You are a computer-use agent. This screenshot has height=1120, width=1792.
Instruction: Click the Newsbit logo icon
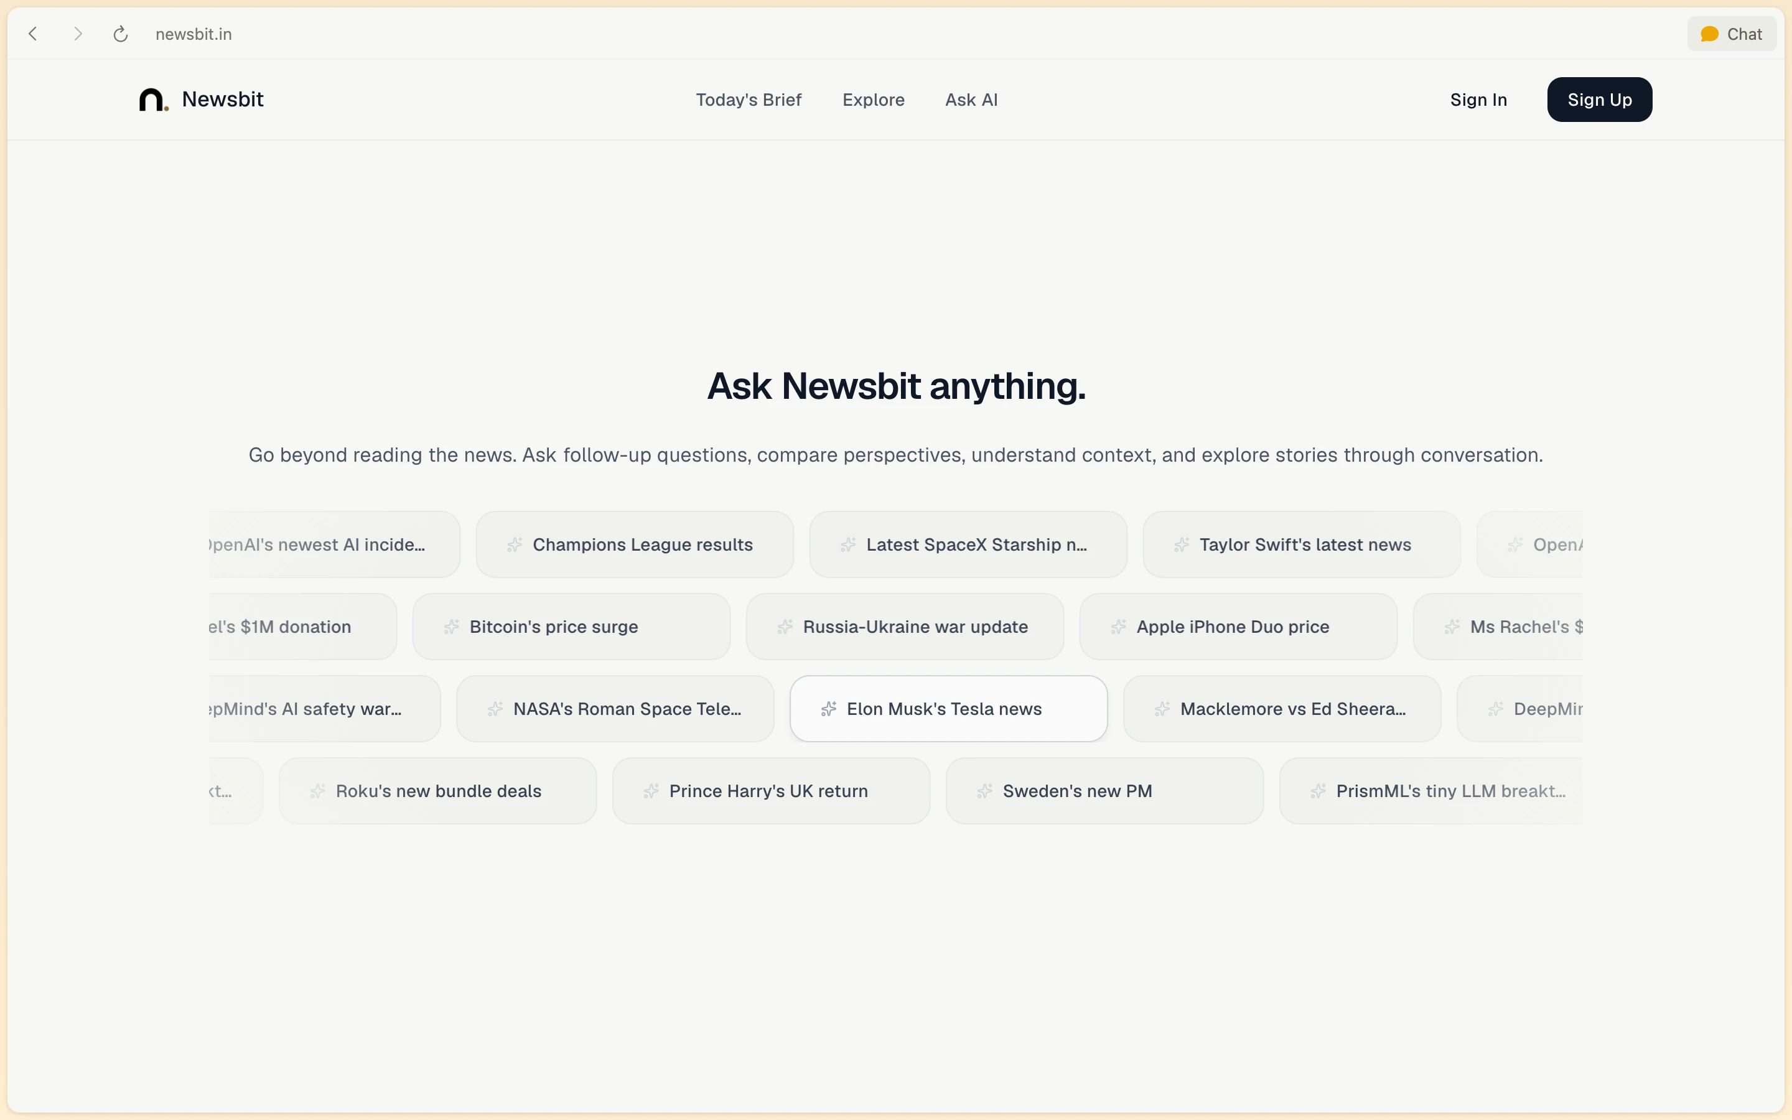(154, 100)
